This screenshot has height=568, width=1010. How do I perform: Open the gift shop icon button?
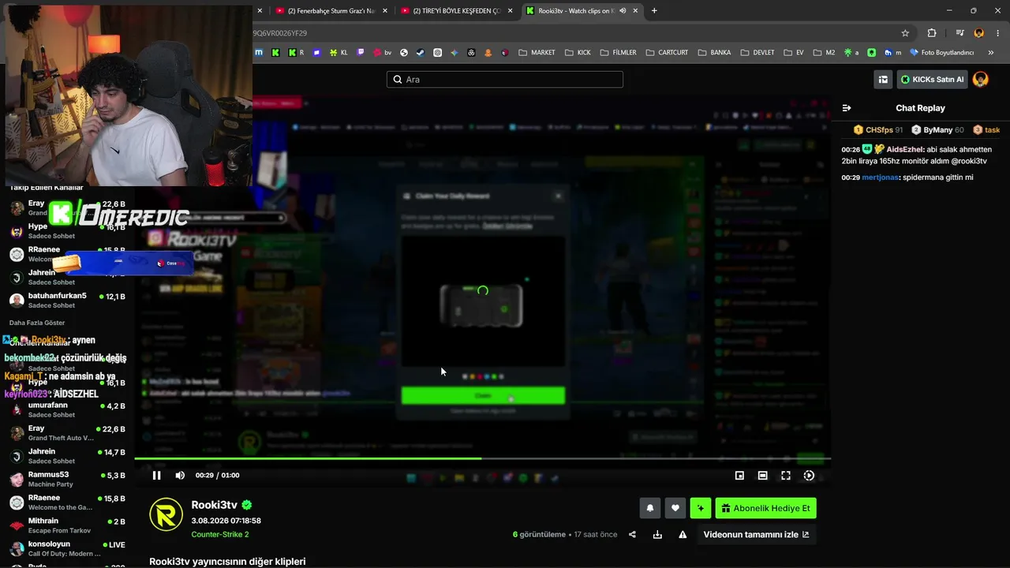click(883, 79)
